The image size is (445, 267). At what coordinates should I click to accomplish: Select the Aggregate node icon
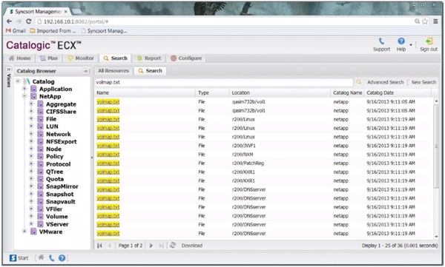click(40, 104)
